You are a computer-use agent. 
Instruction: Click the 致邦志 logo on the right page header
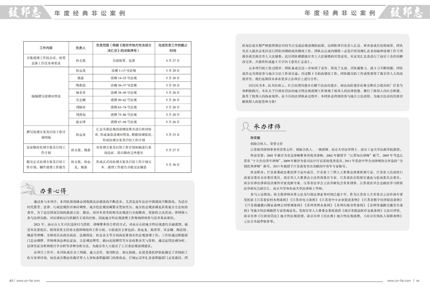point(406,12)
